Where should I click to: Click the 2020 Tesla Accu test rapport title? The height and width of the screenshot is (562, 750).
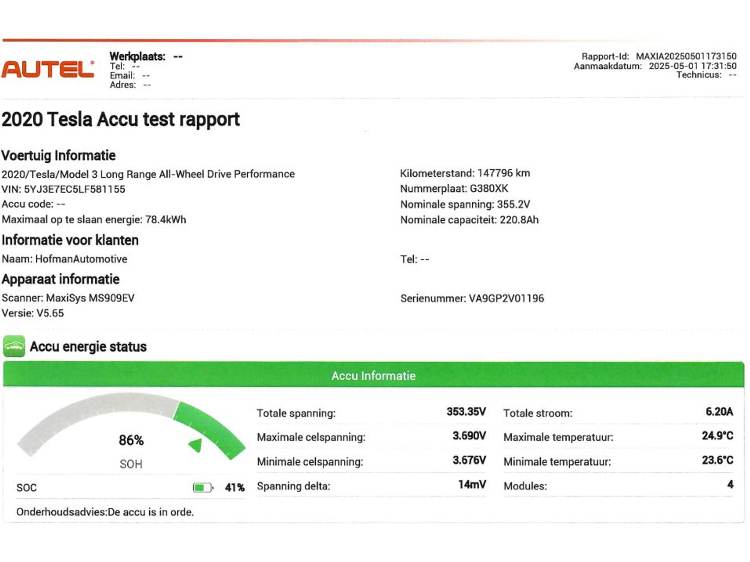(121, 119)
